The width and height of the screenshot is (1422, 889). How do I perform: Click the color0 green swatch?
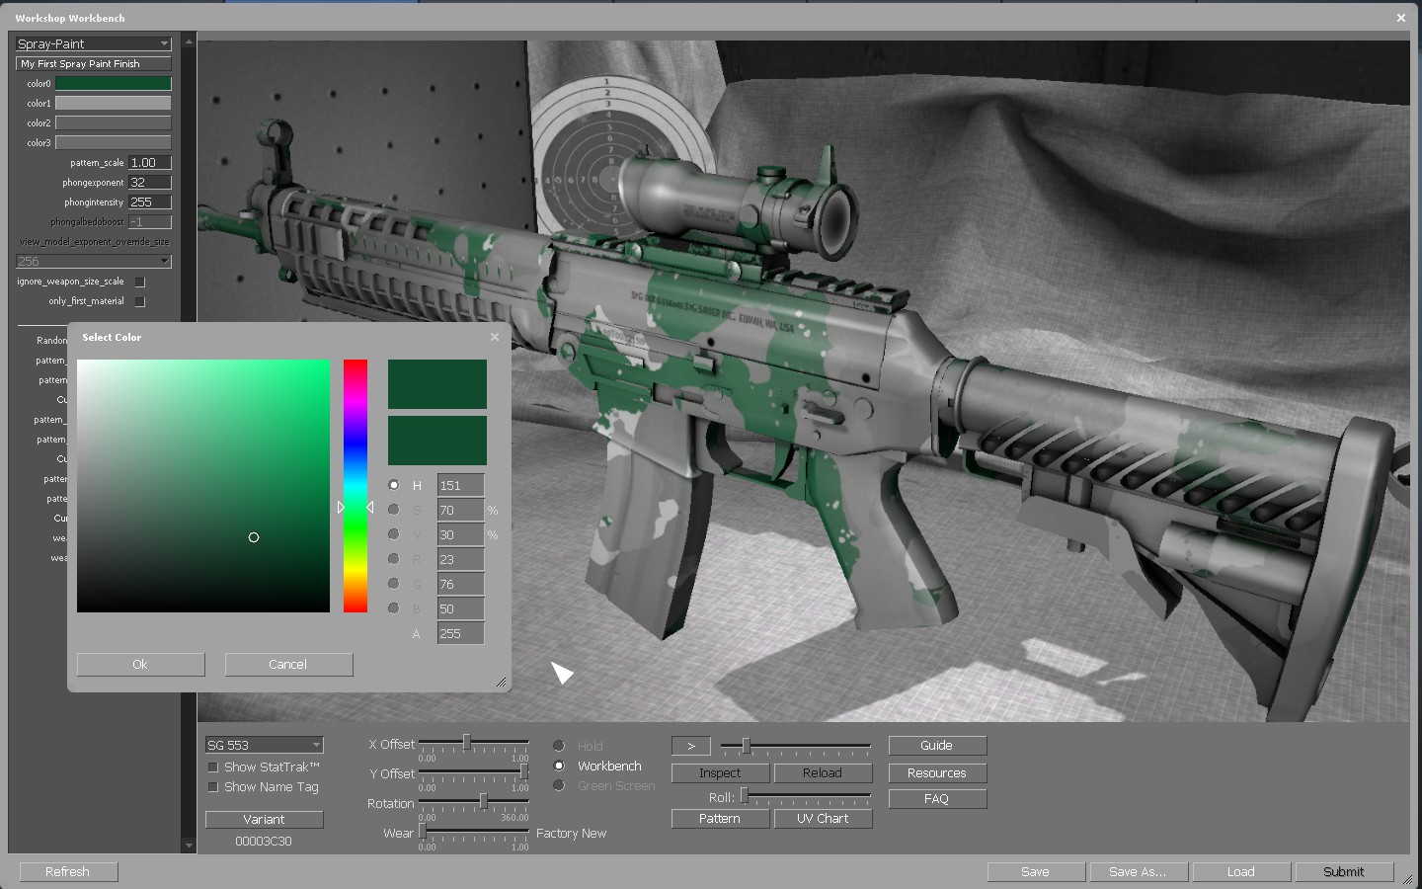point(114,84)
